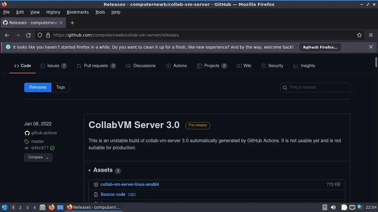
Task: Open the Firefox hamburger application menu
Action: click(371, 35)
